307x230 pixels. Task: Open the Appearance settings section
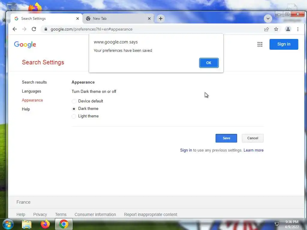point(32,100)
